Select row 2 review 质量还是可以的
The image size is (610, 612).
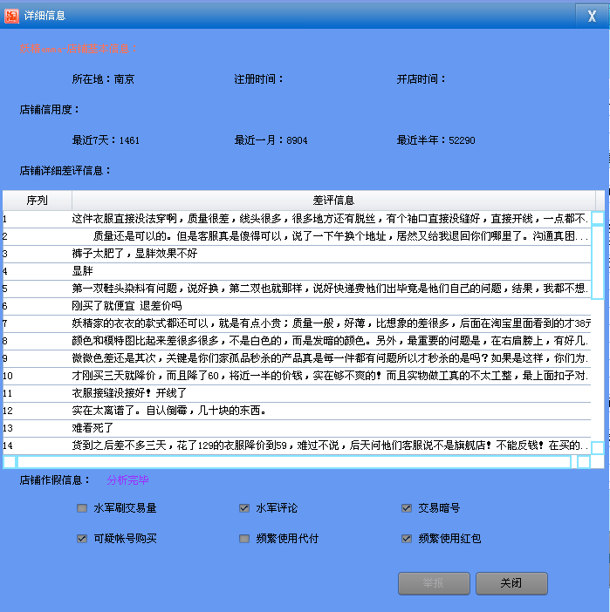pyautogui.click(x=297, y=236)
